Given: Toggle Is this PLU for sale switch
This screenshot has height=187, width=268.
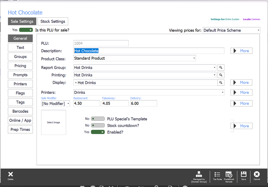Looking at the screenshot, I should pyautogui.click(x=26, y=30).
